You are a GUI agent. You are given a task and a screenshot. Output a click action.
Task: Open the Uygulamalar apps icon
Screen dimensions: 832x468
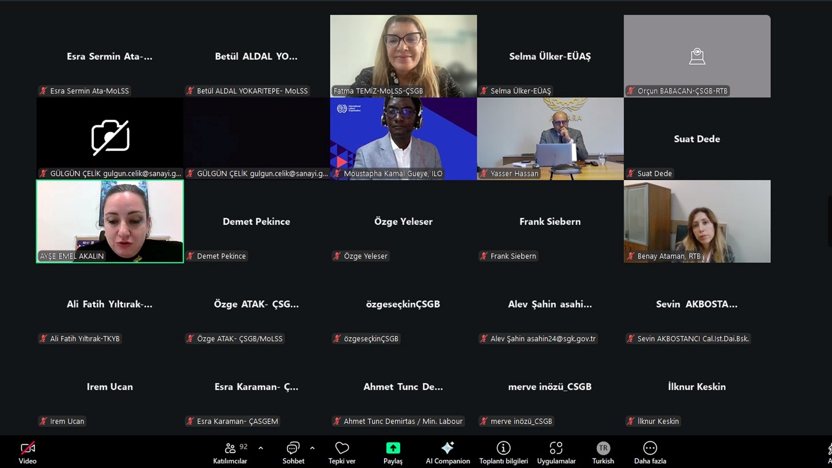[556, 448]
